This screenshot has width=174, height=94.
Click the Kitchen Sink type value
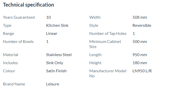pyautogui.click(x=57, y=26)
